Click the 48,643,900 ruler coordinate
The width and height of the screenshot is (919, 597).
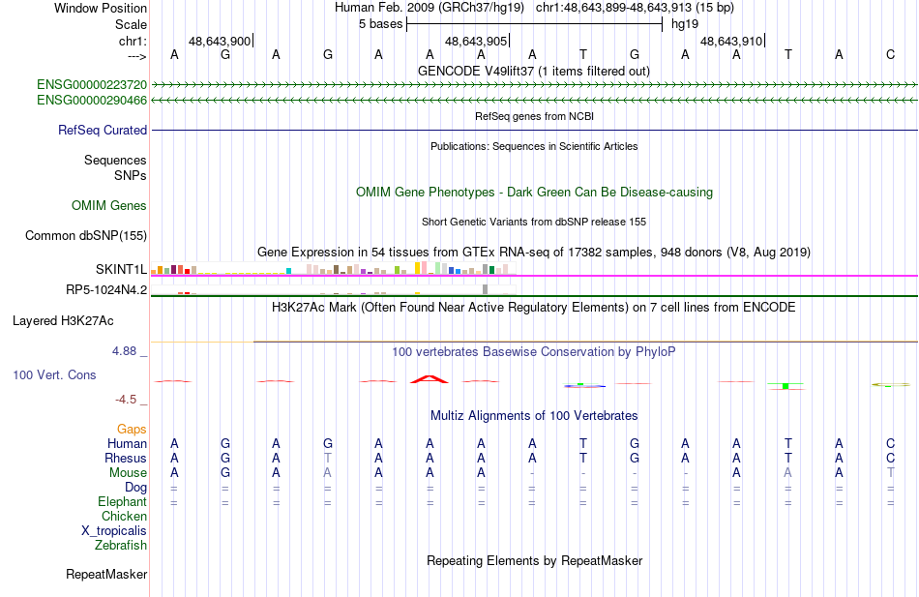[x=220, y=41]
